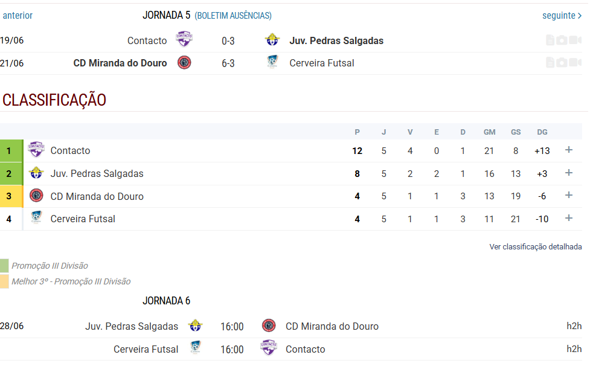593x372 pixels.
Task: Open the 6-3 match result
Action: tap(228, 63)
